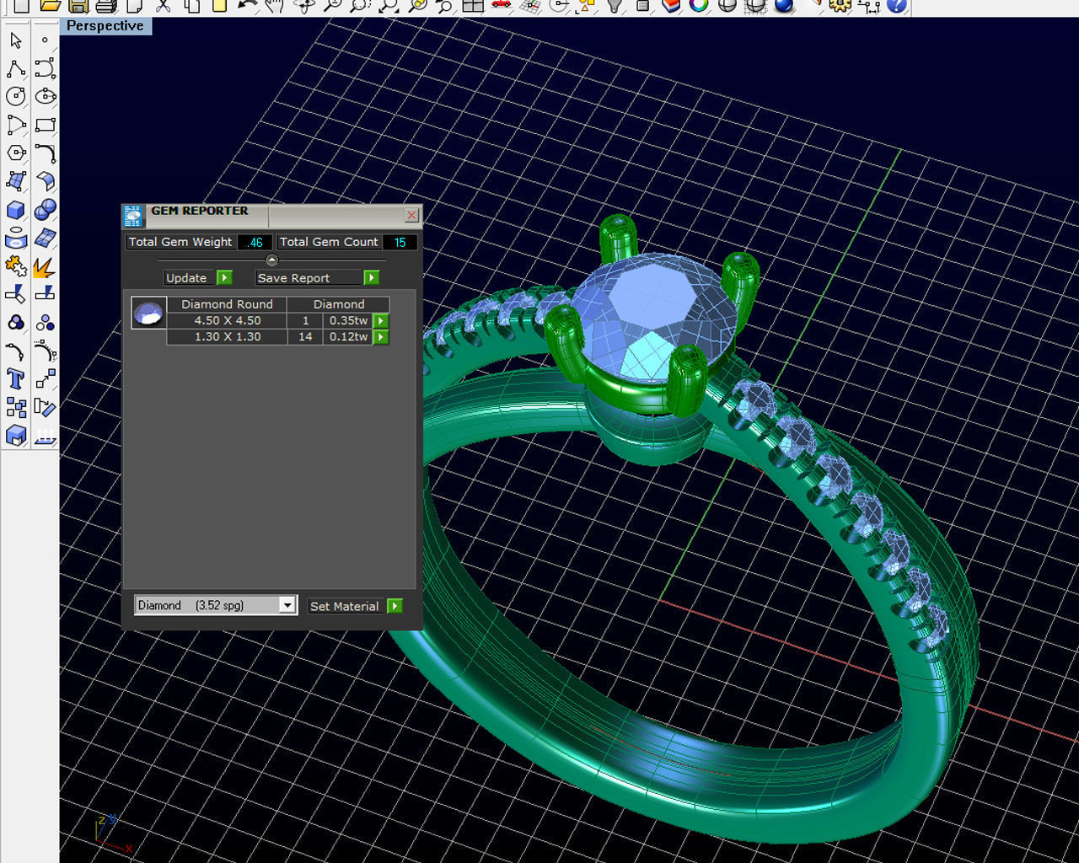Click the quantity '14' cell
This screenshot has height=863, width=1079.
[305, 337]
